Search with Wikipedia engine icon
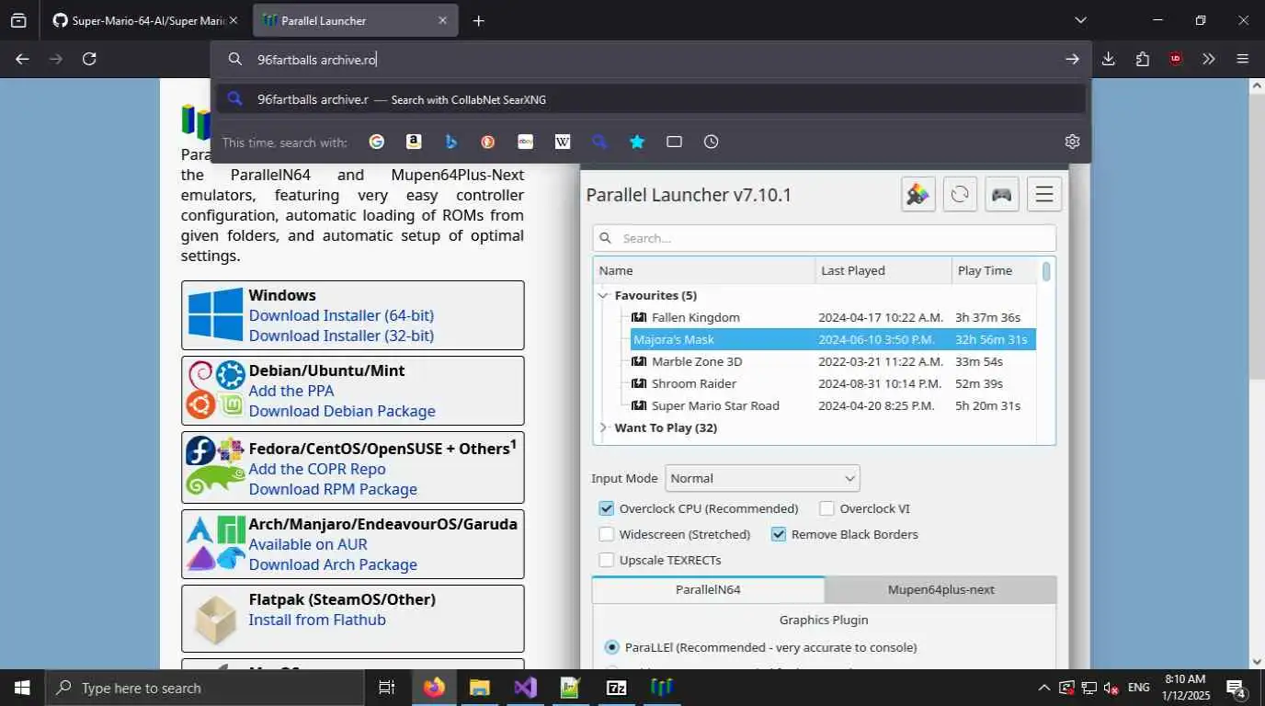 (563, 142)
